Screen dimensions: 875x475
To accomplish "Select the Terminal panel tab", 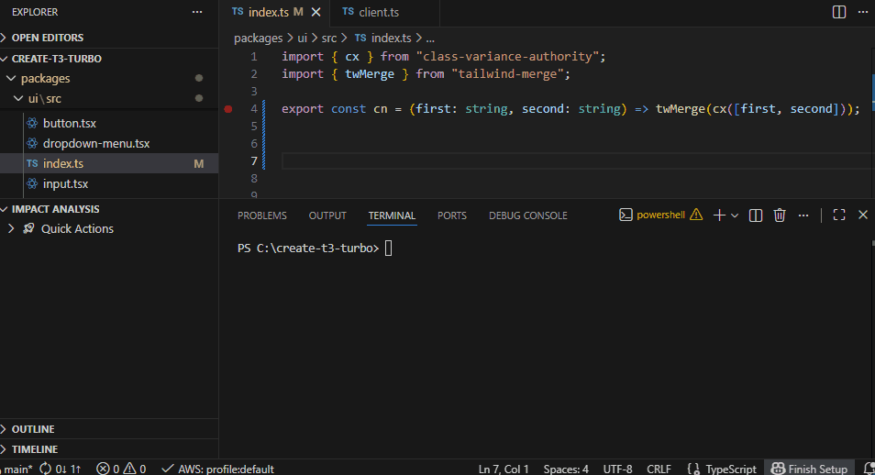I will (x=392, y=215).
